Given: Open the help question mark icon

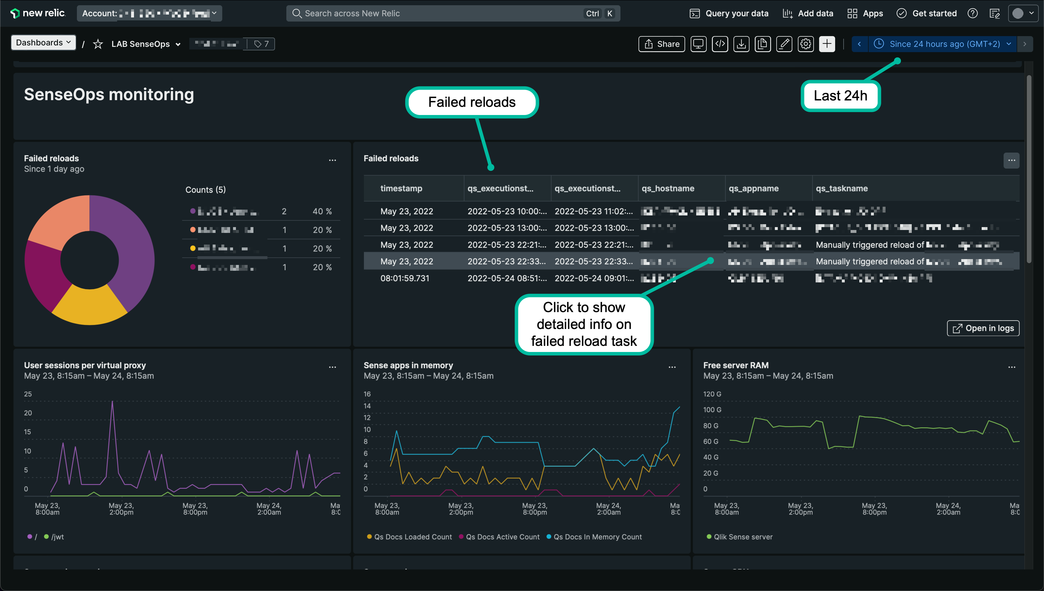Looking at the screenshot, I should click(972, 13).
